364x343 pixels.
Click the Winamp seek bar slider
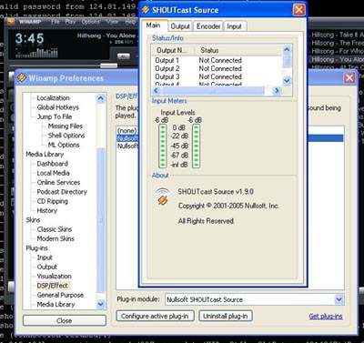(x=108, y=66)
